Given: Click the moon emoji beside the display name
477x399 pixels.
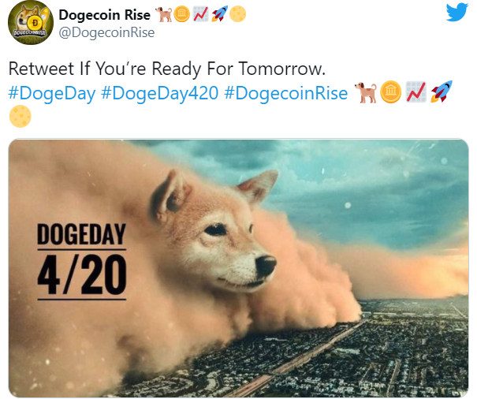Looking at the screenshot, I should [x=237, y=14].
